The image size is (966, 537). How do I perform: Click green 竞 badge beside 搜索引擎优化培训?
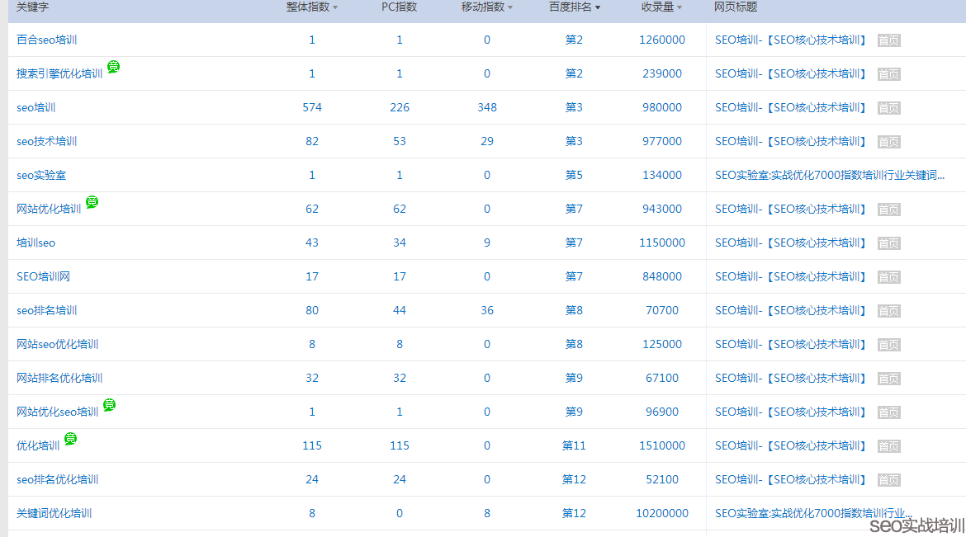[114, 67]
